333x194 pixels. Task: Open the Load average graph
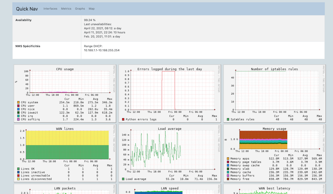coord(170,153)
